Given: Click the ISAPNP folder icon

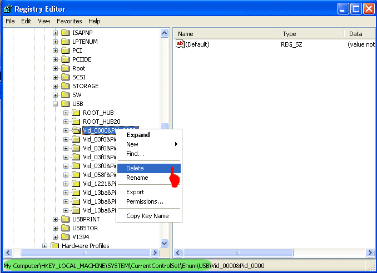Looking at the screenshot, I should (x=65, y=33).
